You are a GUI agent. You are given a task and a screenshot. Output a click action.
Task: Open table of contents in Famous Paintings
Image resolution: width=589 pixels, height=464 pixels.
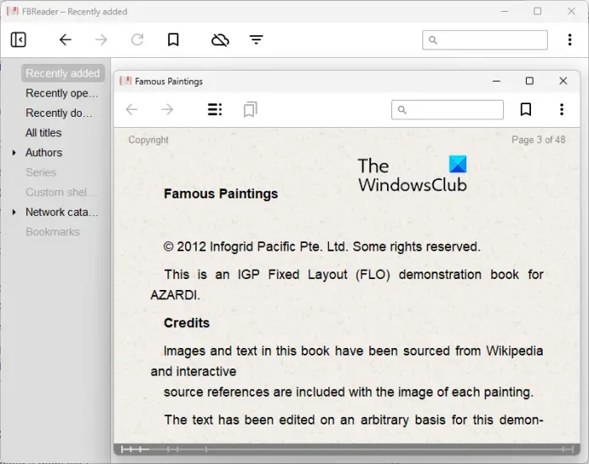point(215,109)
